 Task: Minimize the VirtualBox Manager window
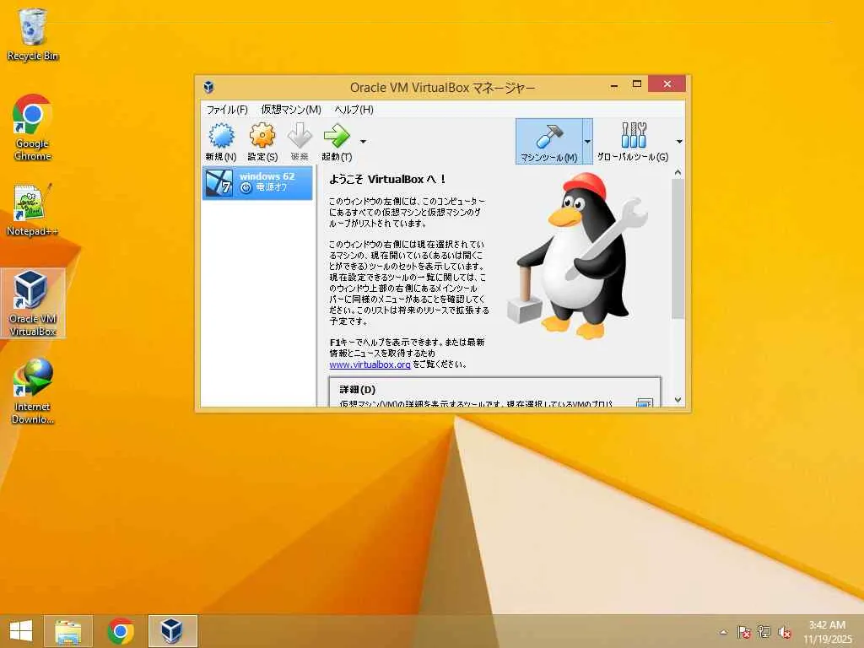point(614,85)
